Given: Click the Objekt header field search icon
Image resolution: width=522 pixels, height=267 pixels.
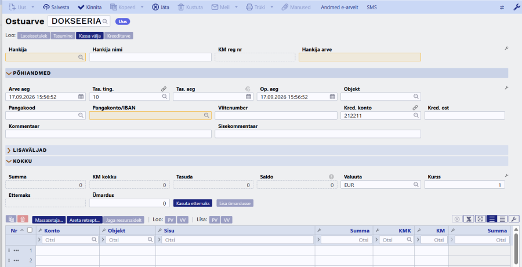Looking at the screenshot, I should point(416,96).
